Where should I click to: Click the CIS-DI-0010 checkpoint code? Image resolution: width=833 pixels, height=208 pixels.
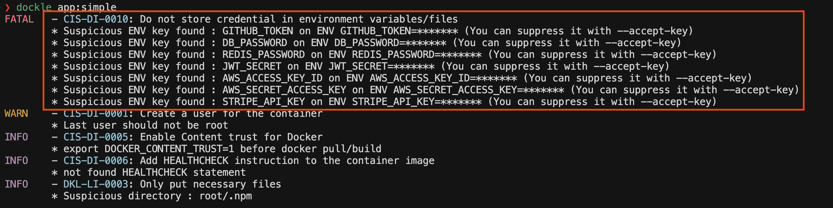tap(96, 19)
